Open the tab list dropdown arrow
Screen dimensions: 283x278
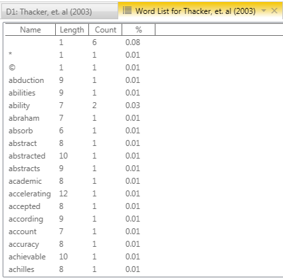click(x=264, y=11)
